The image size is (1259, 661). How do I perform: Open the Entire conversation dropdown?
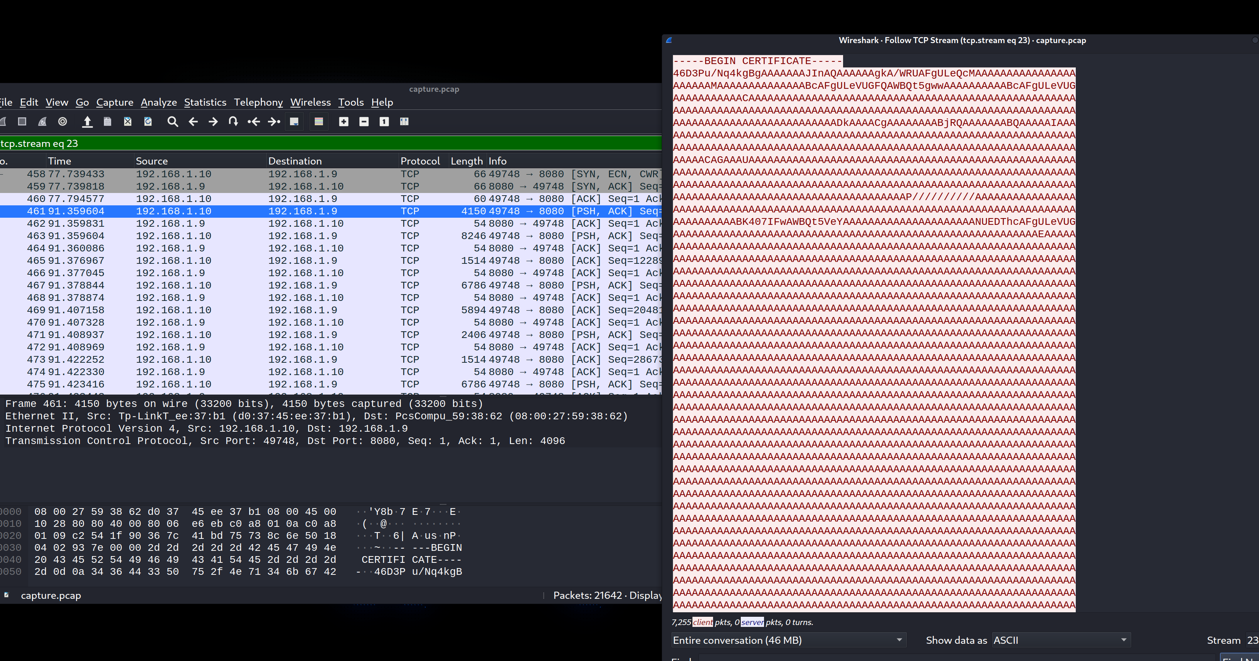pyautogui.click(x=788, y=640)
